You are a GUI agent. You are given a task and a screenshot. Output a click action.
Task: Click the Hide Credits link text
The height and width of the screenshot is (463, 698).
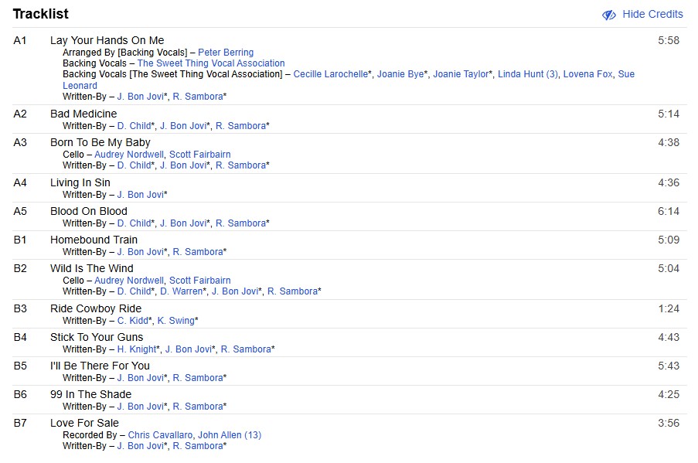pyautogui.click(x=652, y=14)
